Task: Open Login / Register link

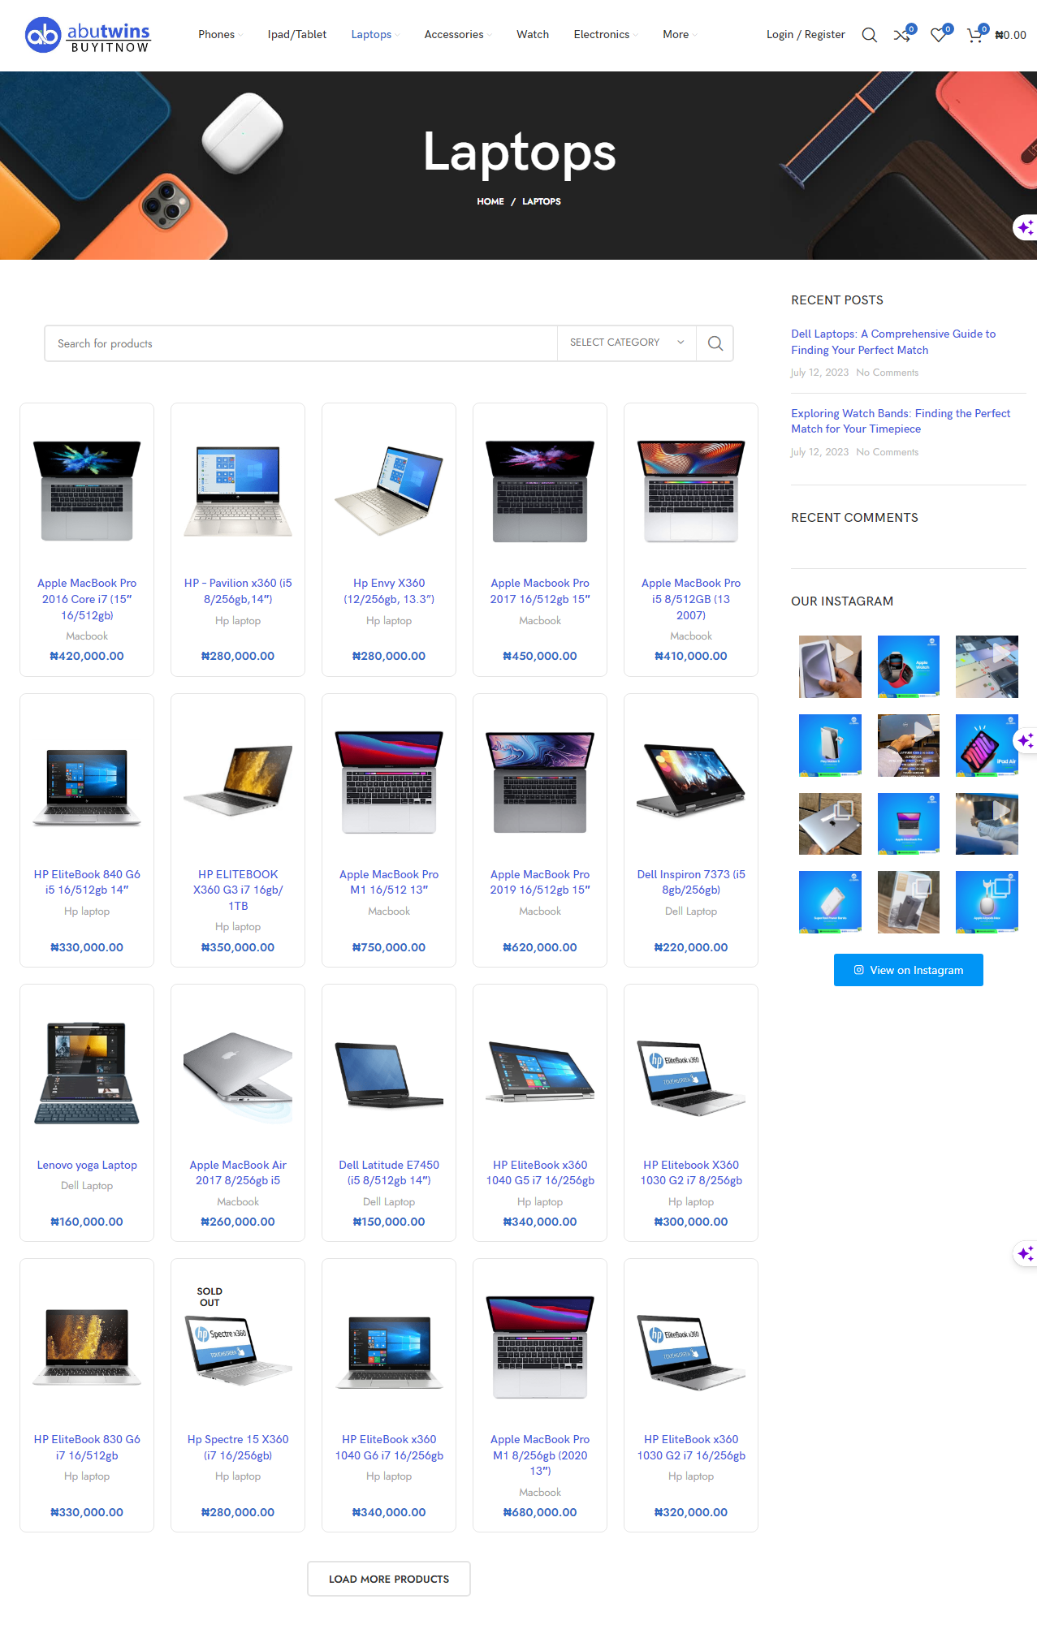Action: [x=805, y=35]
